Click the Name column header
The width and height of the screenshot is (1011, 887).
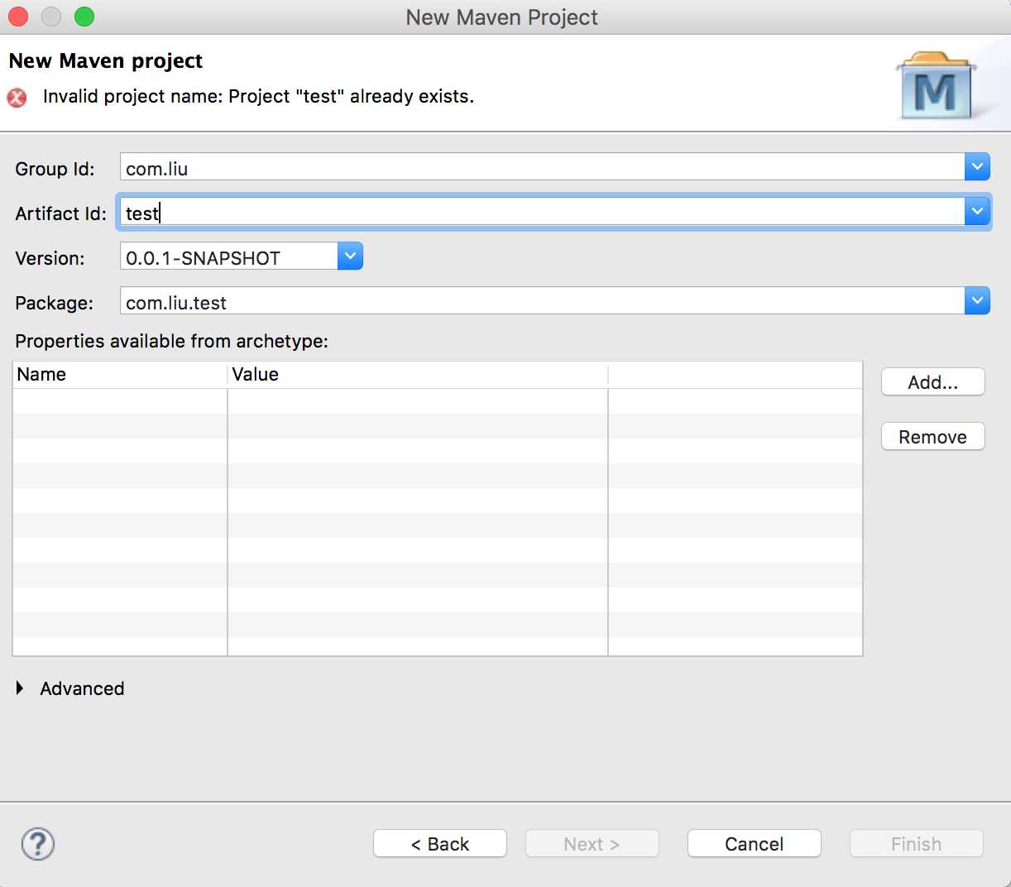[x=120, y=375]
